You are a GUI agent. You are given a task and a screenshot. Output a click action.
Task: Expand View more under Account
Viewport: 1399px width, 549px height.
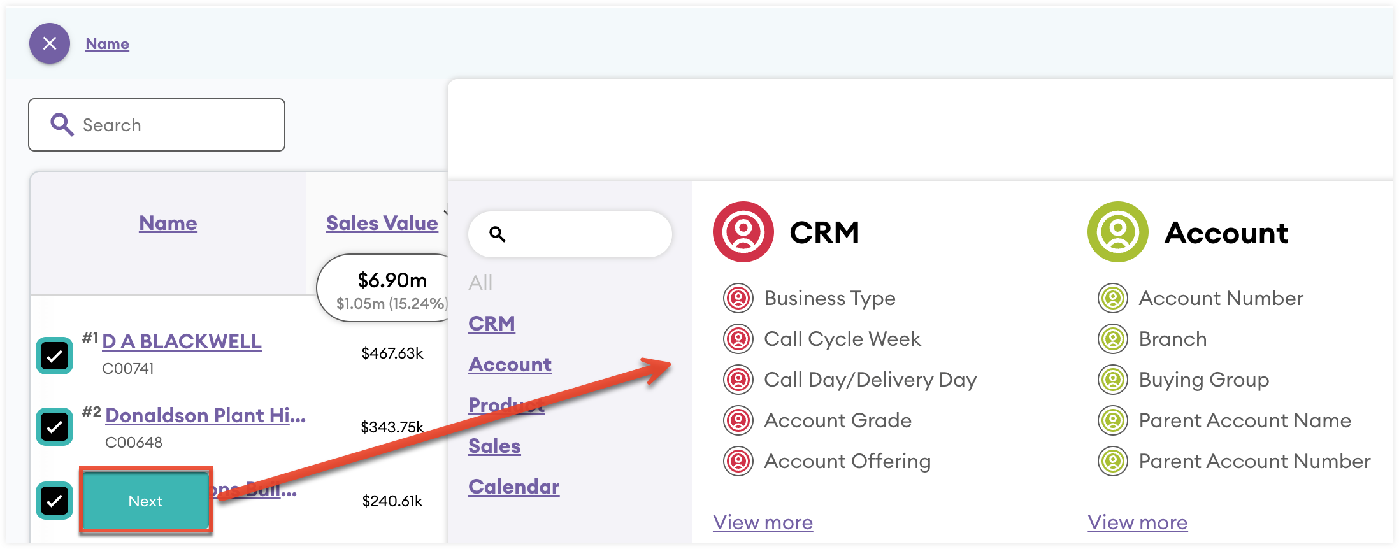pyautogui.click(x=1138, y=522)
